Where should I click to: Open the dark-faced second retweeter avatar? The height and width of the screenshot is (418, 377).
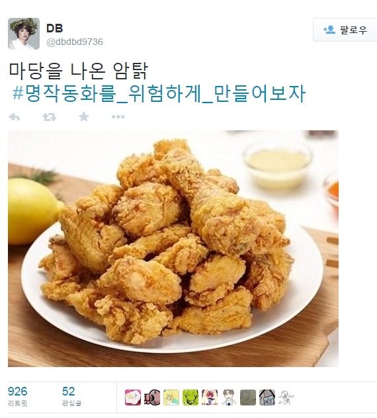coord(152,397)
